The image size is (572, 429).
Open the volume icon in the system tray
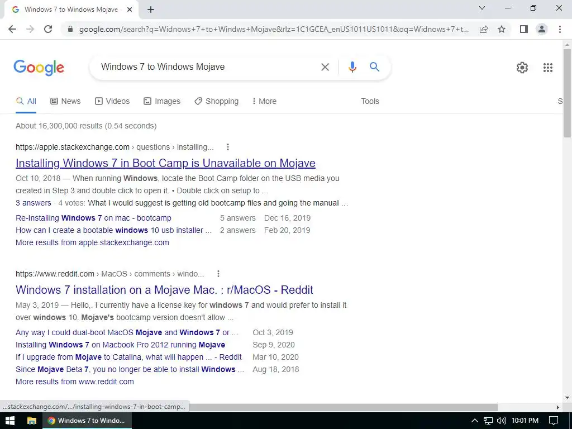point(502,421)
